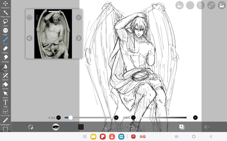The height and width of the screenshot is (141, 227).
Task: Decrease opacity with minus button
Action: pos(133,118)
